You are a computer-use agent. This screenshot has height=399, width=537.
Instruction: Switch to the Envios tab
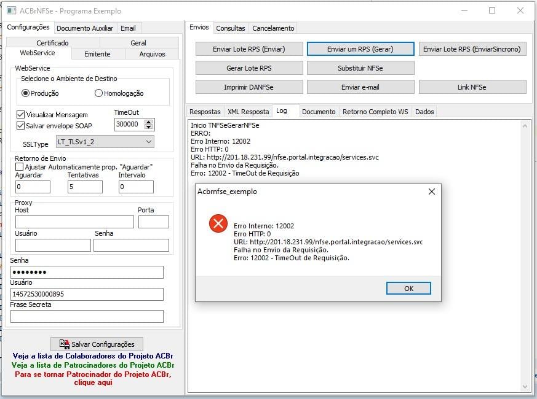(199, 27)
